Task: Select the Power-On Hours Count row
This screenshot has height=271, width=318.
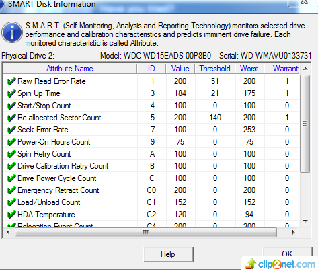Action: 151,142
